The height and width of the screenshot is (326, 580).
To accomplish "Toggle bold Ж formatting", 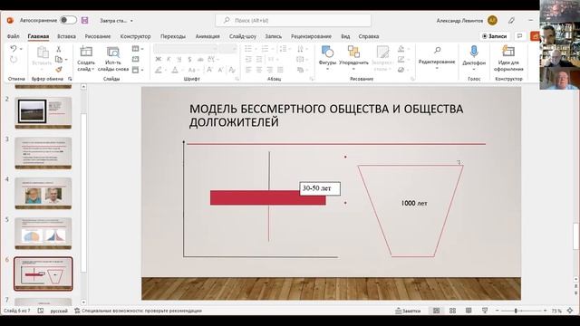I will click(x=159, y=59).
